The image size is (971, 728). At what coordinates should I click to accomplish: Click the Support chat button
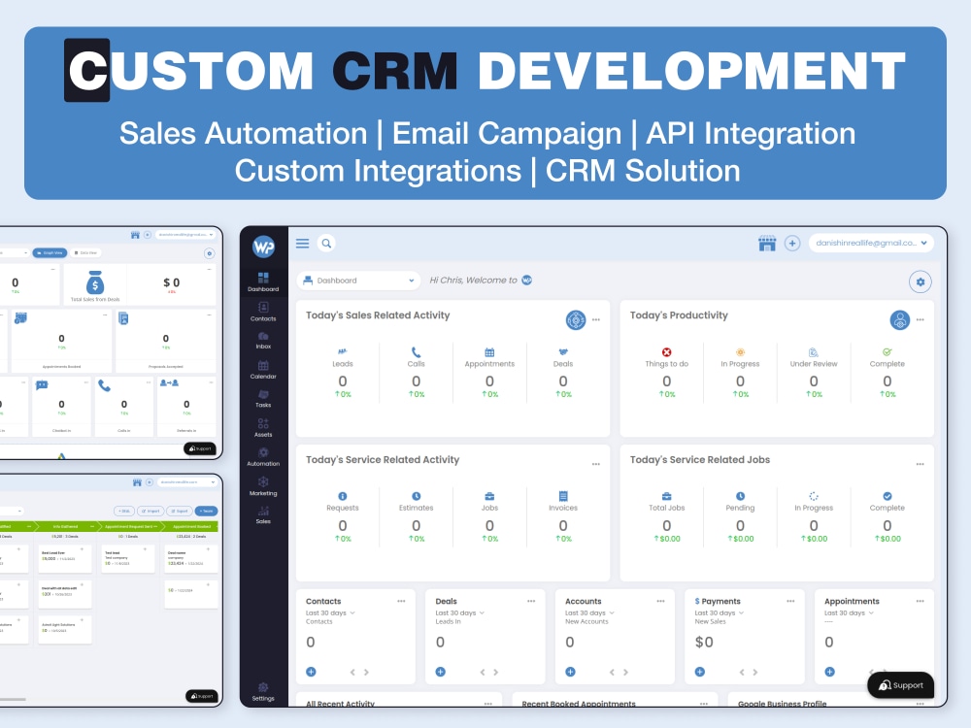coord(900,685)
